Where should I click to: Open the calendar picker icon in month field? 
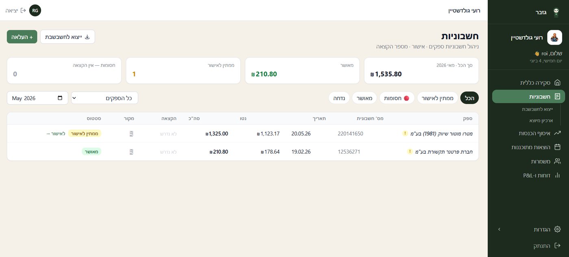coord(60,98)
